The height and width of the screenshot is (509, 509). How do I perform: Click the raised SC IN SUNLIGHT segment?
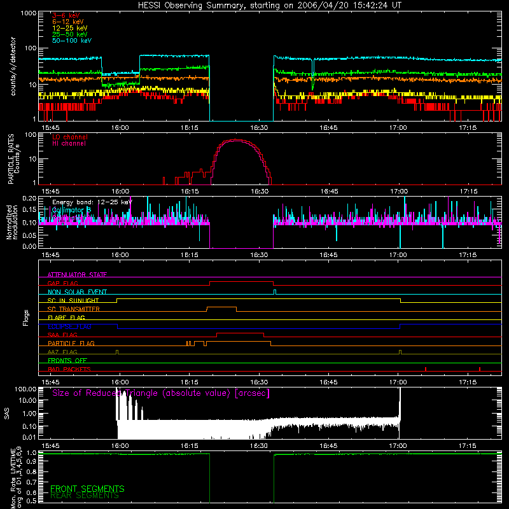[x=258, y=298]
